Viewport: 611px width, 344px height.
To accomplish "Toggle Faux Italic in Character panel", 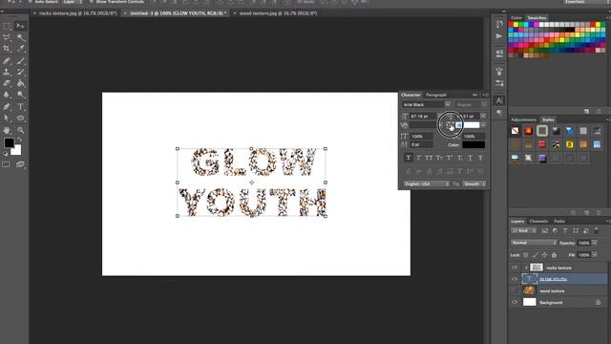I will tap(418, 158).
